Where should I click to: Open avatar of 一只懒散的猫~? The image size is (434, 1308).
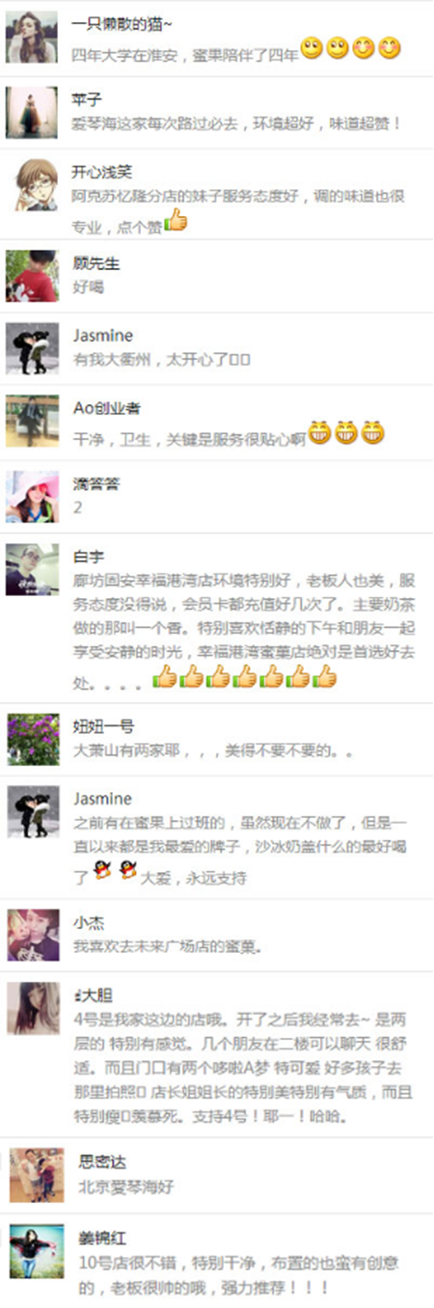(x=32, y=37)
